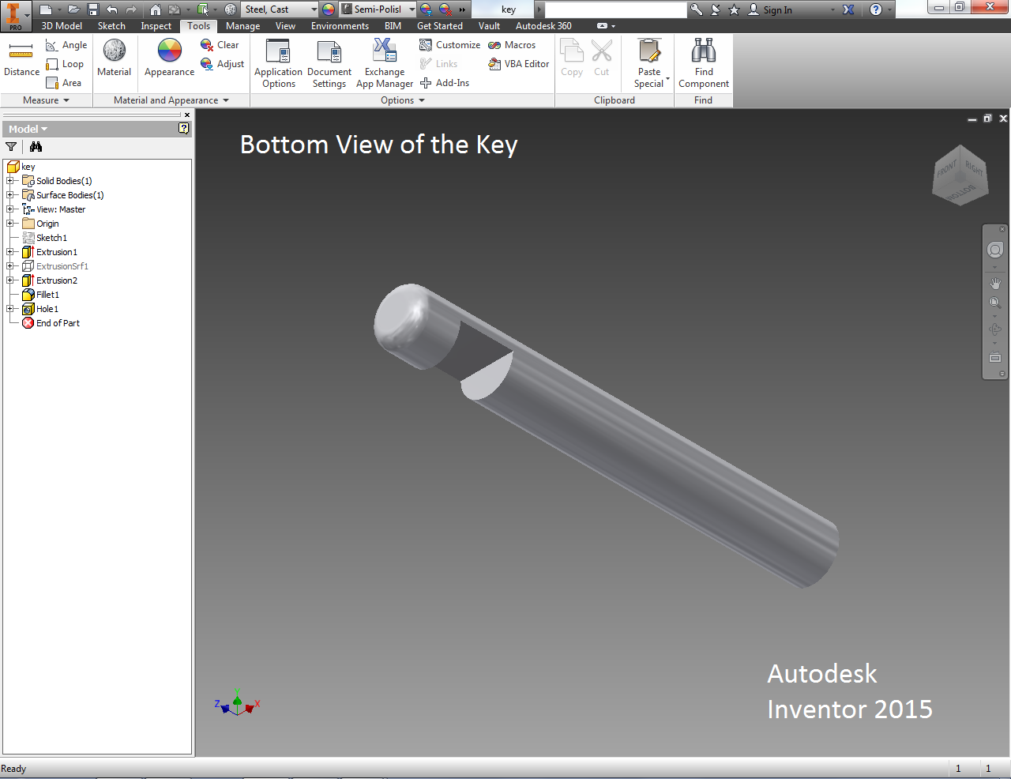
Task: Close the Model browser panel
Action: tap(187, 115)
